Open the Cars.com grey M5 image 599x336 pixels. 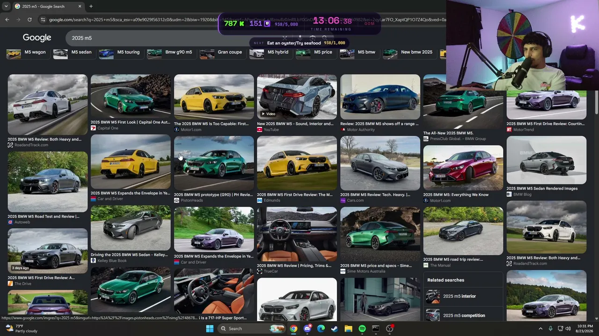coord(380,163)
